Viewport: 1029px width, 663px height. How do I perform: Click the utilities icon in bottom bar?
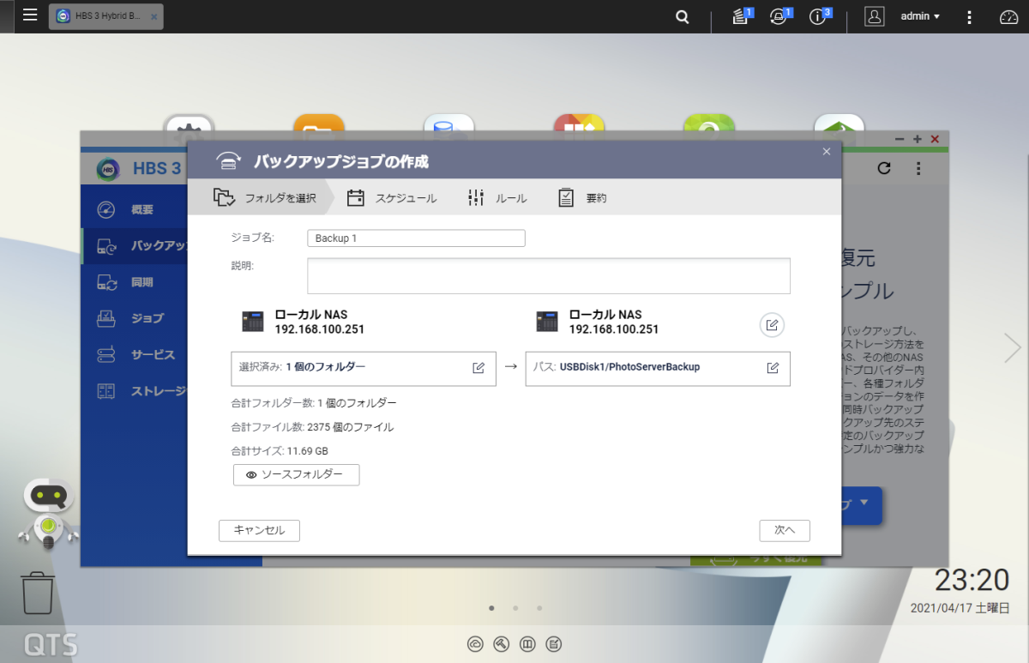[502, 644]
